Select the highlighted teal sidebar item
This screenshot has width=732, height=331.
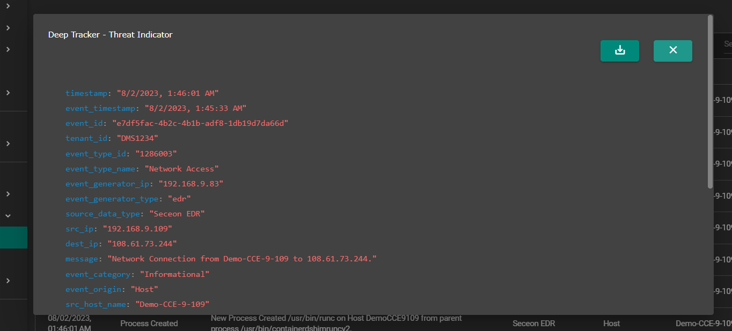13,237
